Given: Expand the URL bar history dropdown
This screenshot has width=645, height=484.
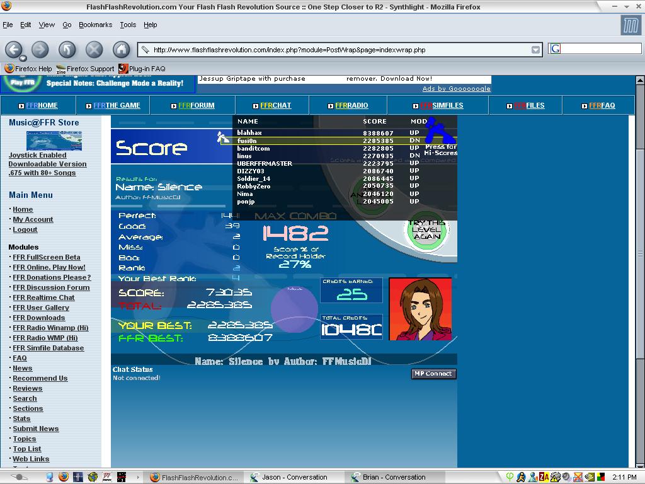Looking at the screenshot, I should [535, 50].
